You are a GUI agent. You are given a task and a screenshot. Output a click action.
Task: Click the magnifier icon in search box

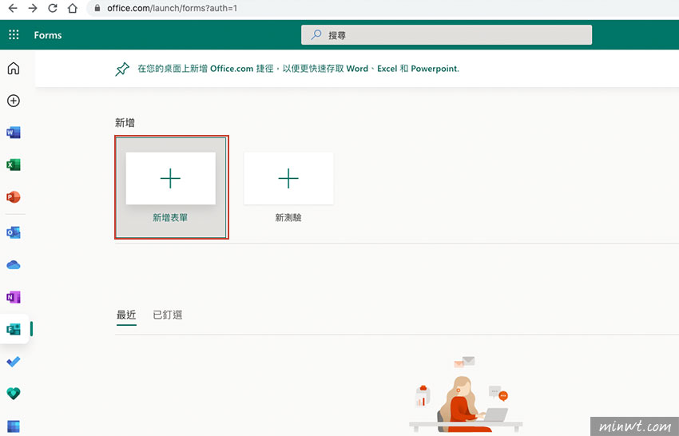click(316, 34)
